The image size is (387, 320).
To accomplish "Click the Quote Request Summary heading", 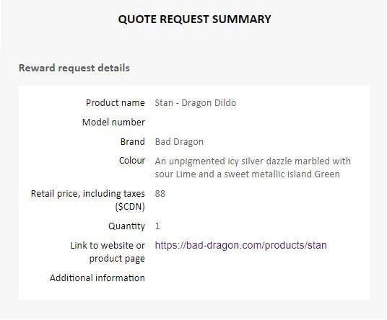I will [x=194, y=19].
